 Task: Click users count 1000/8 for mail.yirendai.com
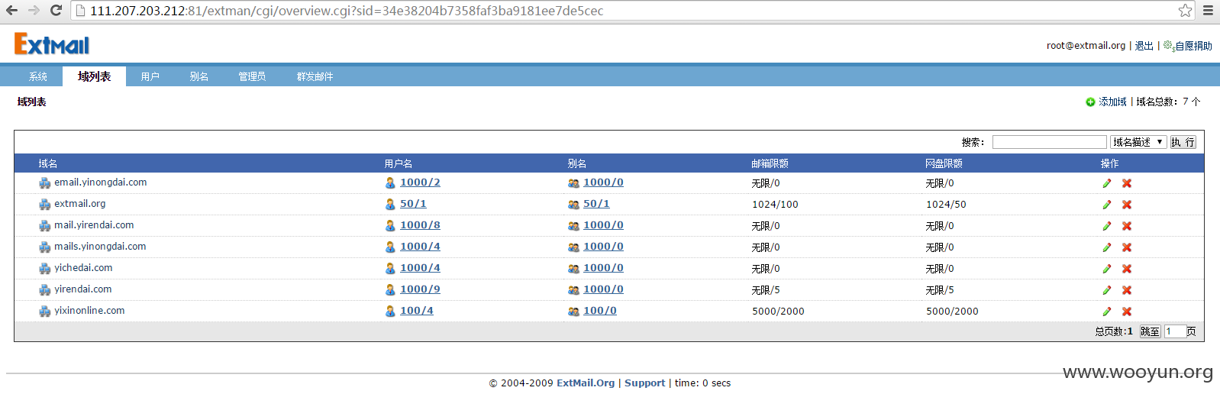coord(420,225)
